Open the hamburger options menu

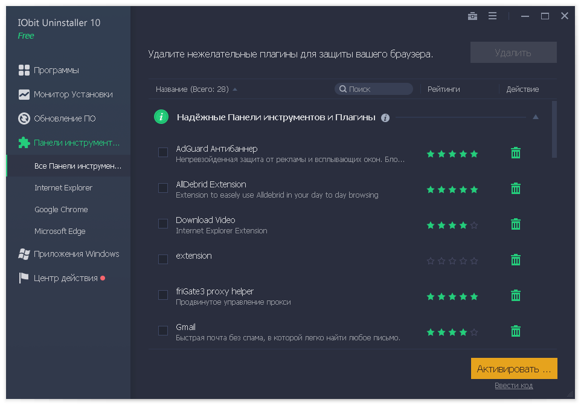(492, 16)
